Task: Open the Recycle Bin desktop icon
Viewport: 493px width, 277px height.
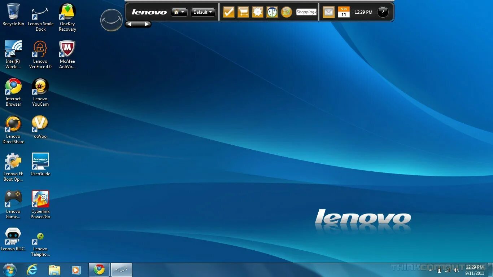Action: click(x=13, y=15)
